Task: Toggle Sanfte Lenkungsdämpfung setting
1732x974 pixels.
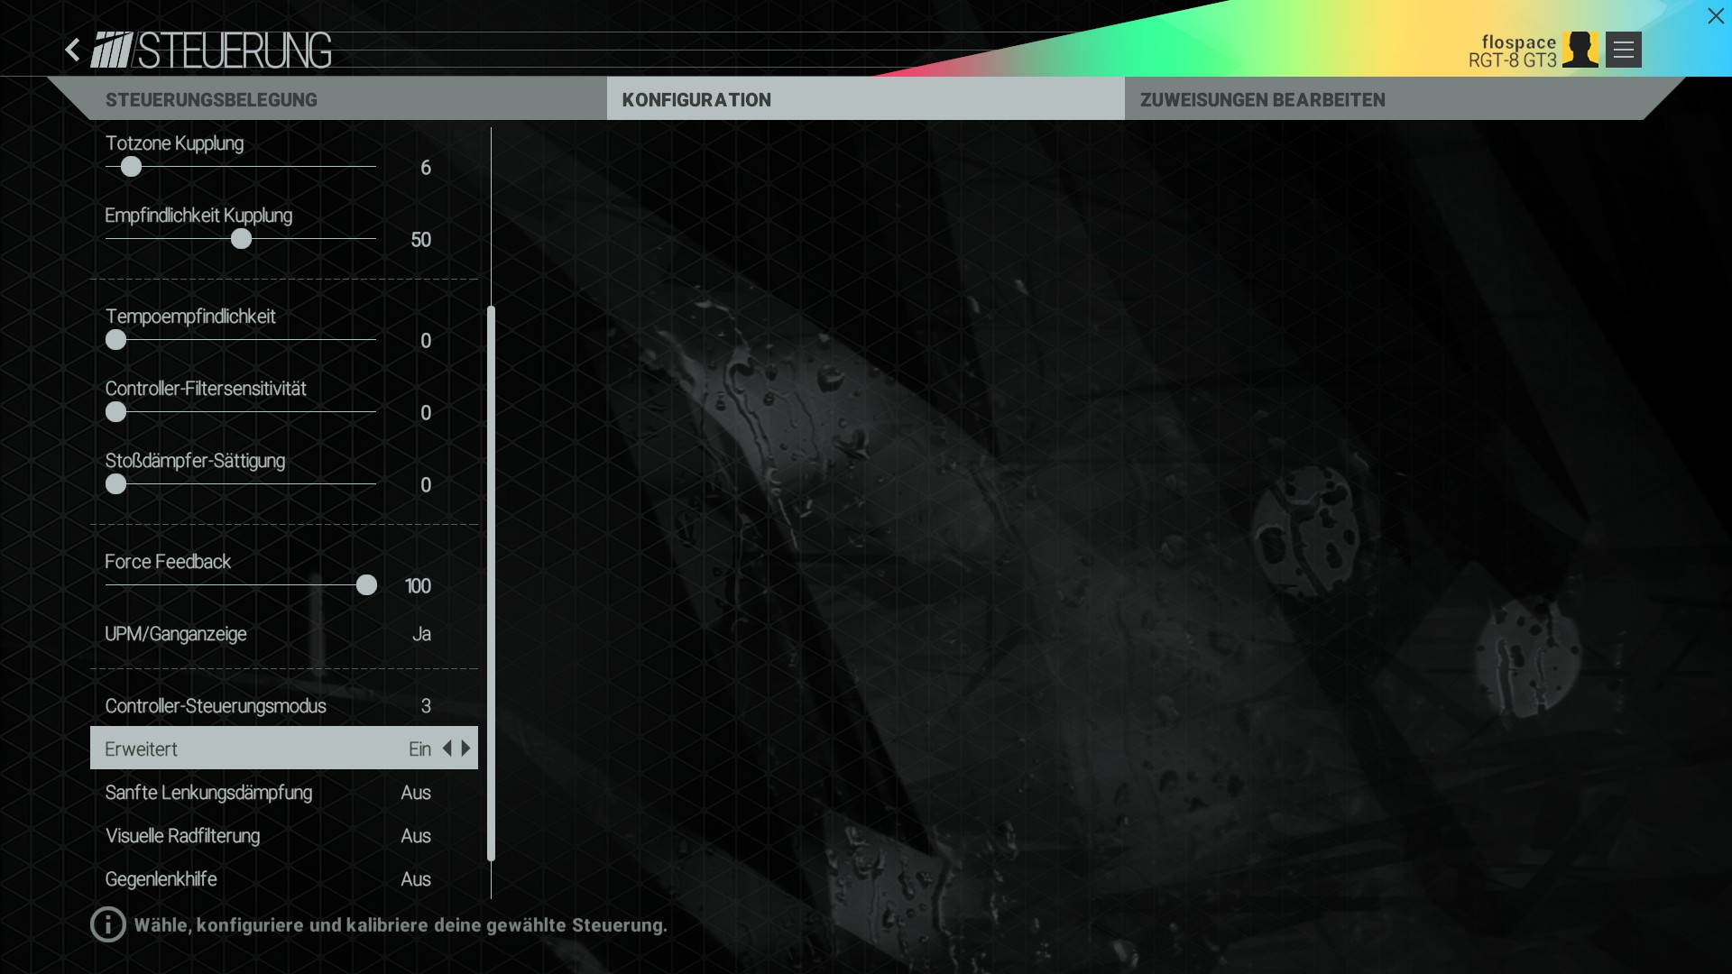Action: (x=284, y=793)
